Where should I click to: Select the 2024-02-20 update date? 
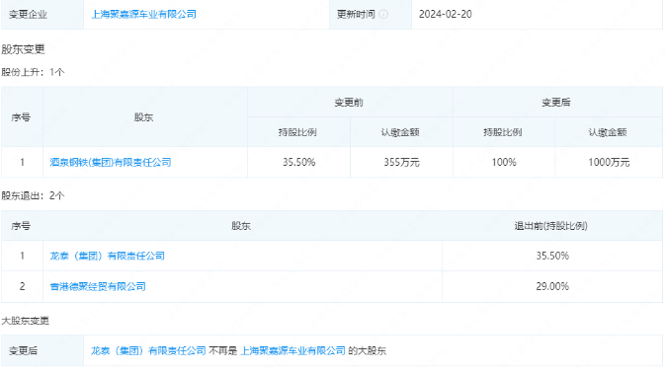click(445, 15)
